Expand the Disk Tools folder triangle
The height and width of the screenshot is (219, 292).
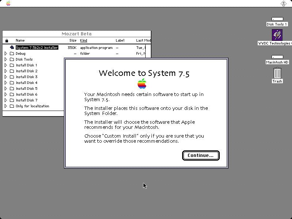point(6,59)
